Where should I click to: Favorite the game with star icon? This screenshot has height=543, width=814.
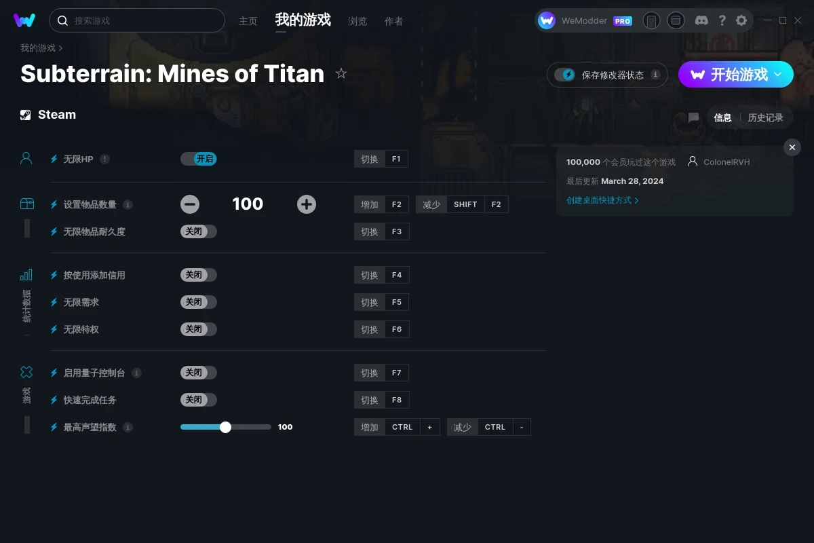(x=341, y=73)
